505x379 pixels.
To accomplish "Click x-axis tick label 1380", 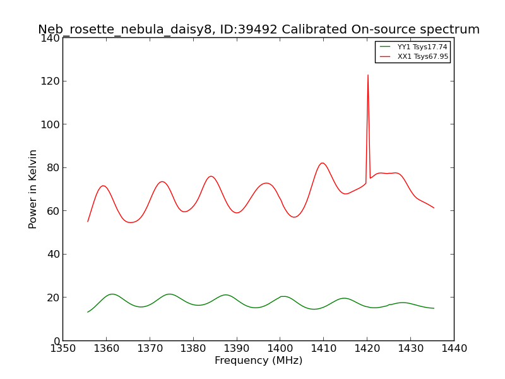I will pyautogui.click(x=193, y=349).
